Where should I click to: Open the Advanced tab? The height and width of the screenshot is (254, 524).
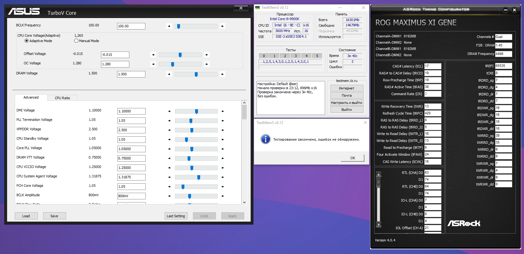(31, 98)
